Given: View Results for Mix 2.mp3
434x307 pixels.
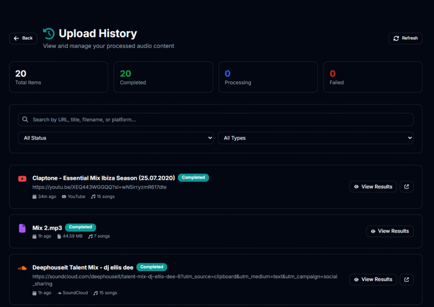Looking at the screenshot, I should (x=389, y=231).
